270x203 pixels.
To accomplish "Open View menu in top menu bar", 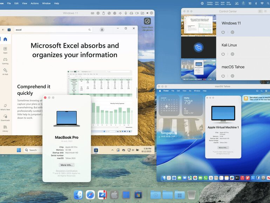I will click(25, 3).
